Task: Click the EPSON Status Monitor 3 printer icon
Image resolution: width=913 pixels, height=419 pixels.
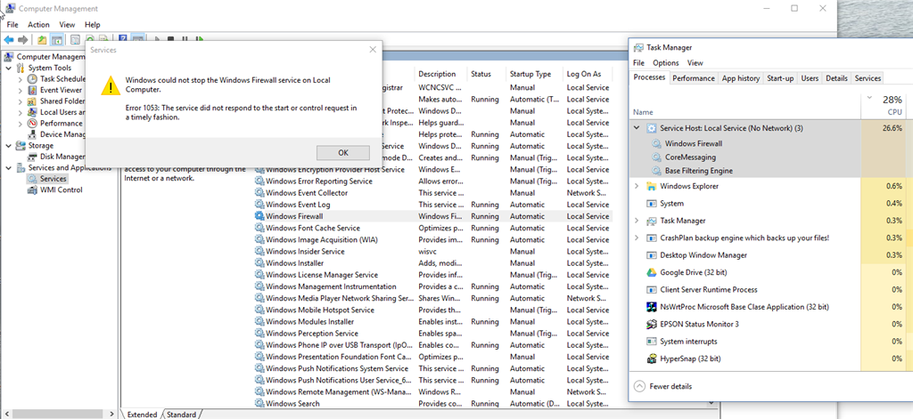Action: (x=652, y=325)
